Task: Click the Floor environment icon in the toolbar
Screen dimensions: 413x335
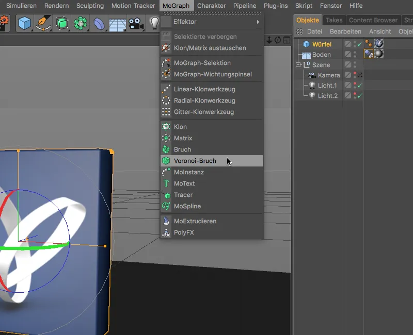Action: pos(118,24)
